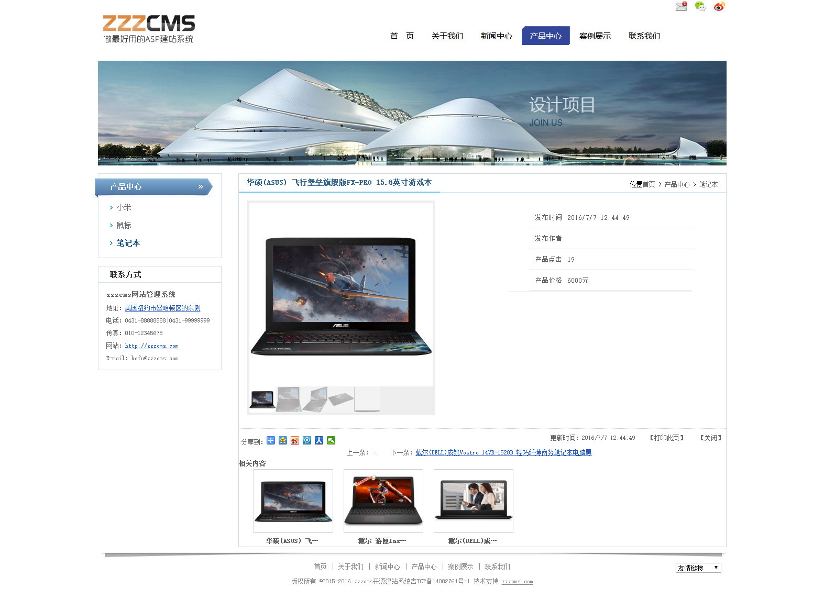This screenshot has width=824, height=600.
Task: Click the product price value 6000元
Action: tap(578, 281)
